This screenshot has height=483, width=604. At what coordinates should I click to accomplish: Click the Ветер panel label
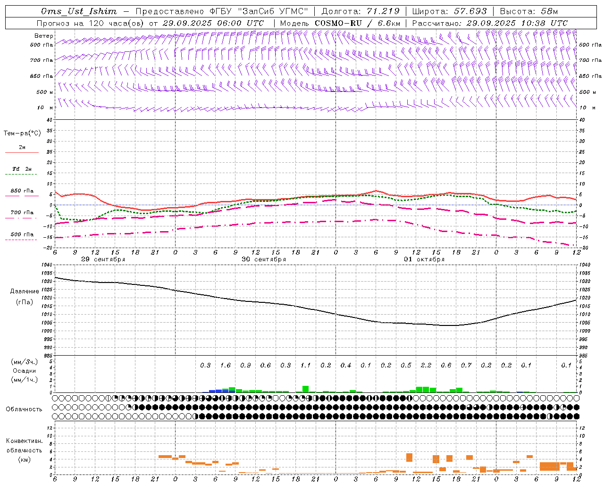(x=44, y=36)
